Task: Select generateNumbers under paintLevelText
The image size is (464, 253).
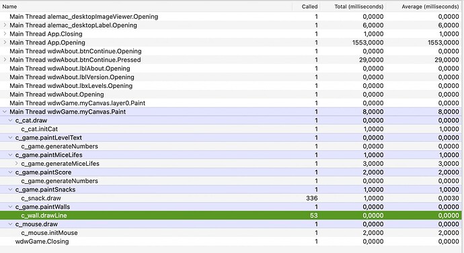Action: point(231,146)
